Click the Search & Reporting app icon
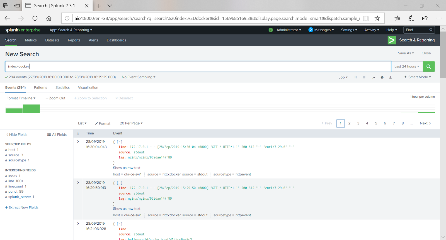This screenshot has width=446, height=240. [392, 40]
